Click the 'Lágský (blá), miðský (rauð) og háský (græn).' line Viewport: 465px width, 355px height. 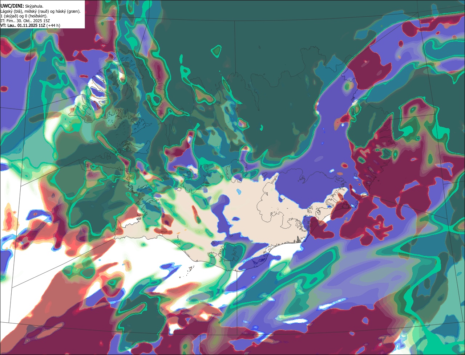point(41,11)
